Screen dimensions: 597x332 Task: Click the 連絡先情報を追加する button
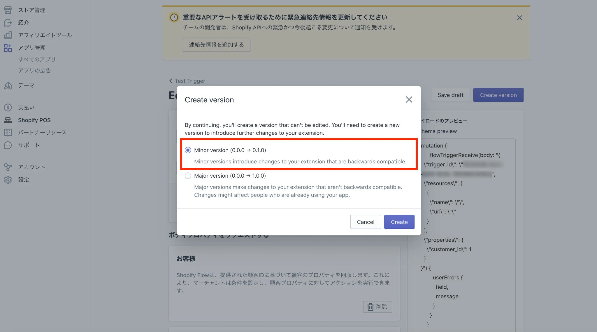[217, 44]
